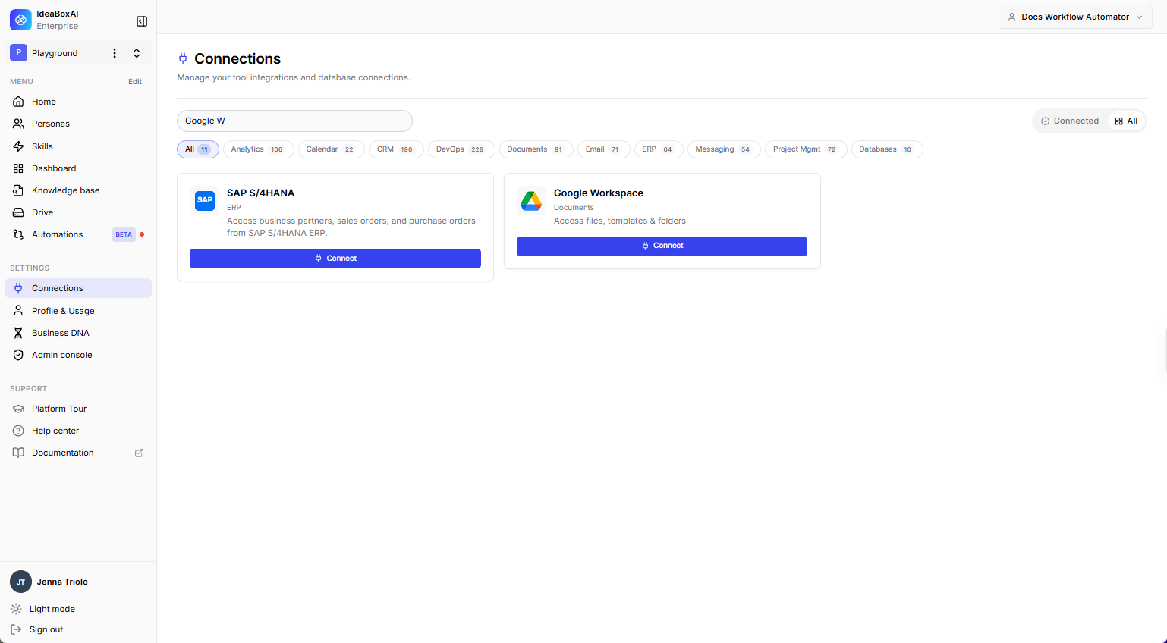Filter by Documents category
This screenshot has width=1167, height=643.
coord(536,149)
